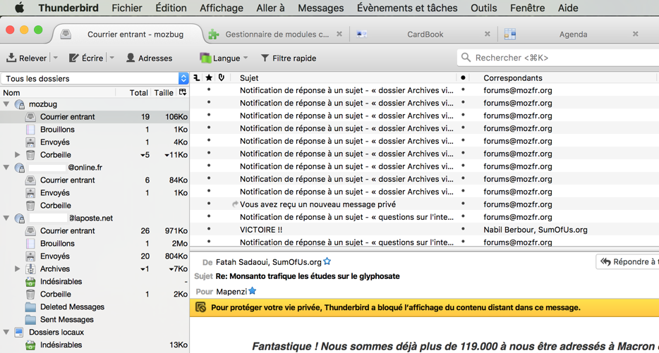Click the Relever get-mail icon
659x353 pixels.
pos(12,58)
